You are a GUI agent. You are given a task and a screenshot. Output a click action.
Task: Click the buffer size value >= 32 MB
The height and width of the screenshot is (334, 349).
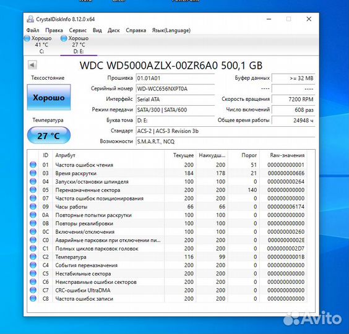293,79
